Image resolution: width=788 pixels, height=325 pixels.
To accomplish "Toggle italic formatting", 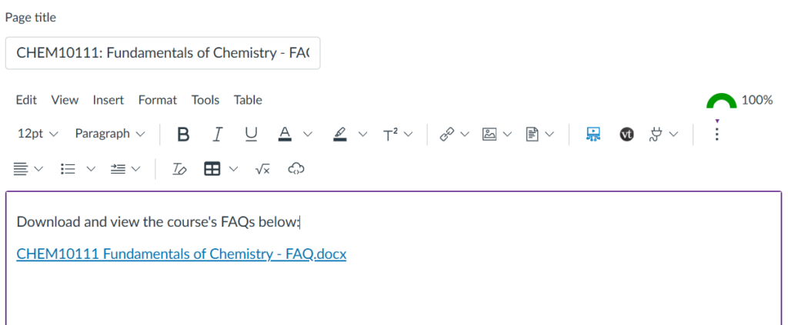I will pos(218,134).
